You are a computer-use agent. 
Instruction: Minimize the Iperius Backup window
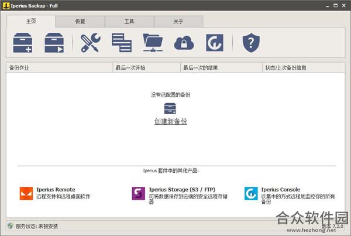coord(328,6)
